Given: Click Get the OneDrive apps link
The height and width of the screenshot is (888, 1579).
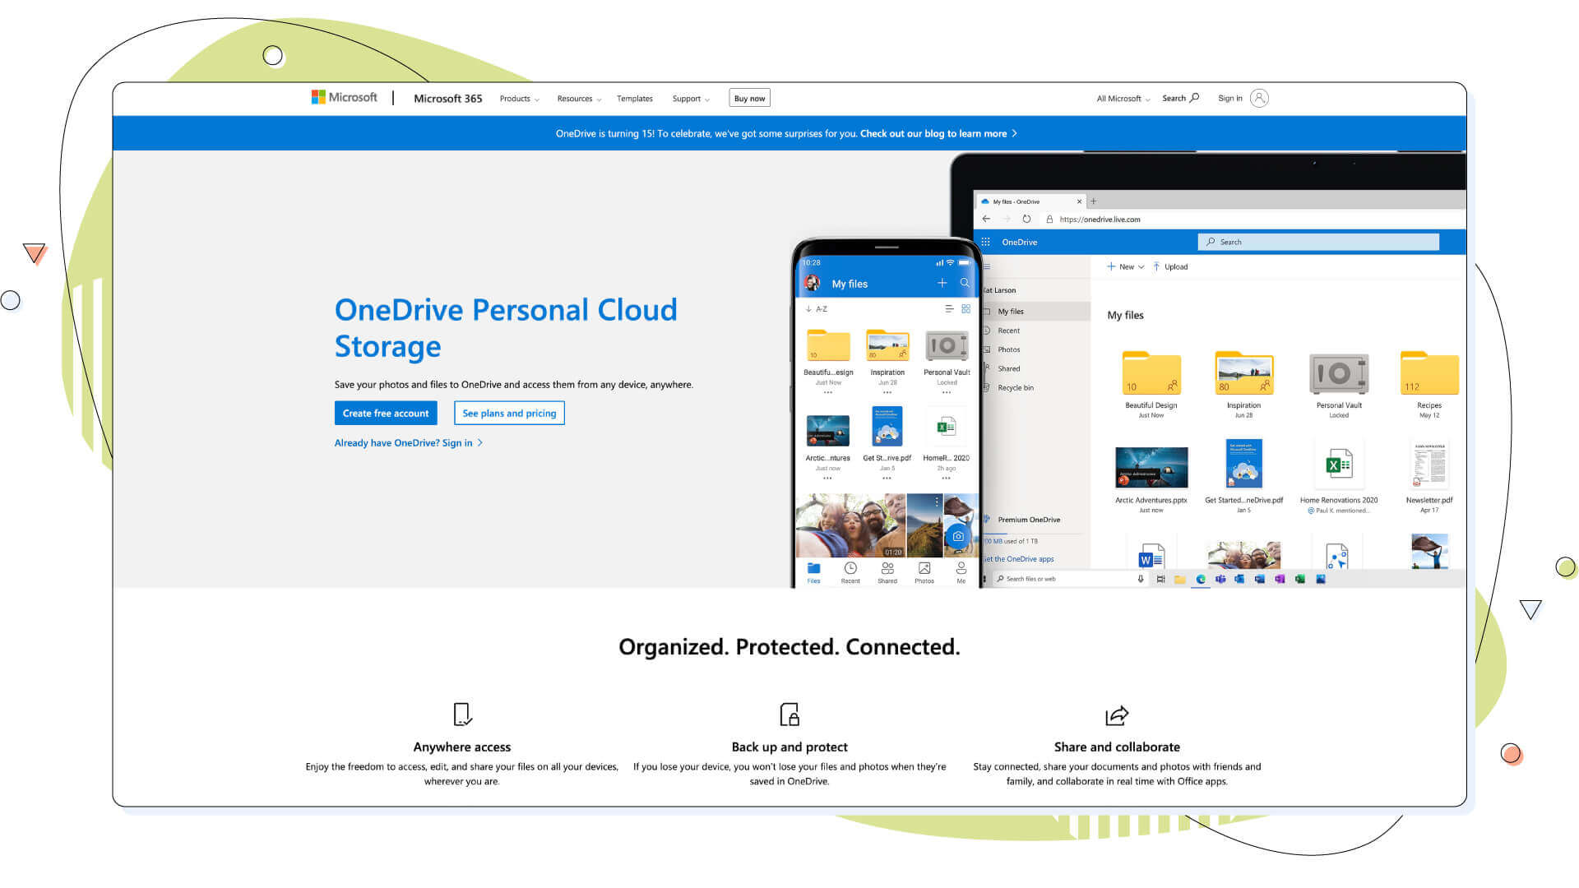Looking at the screenshot, I should 1019,559.
